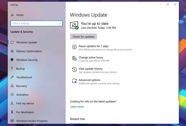
Task: Close the Settings window
Action: click(175, 4)
